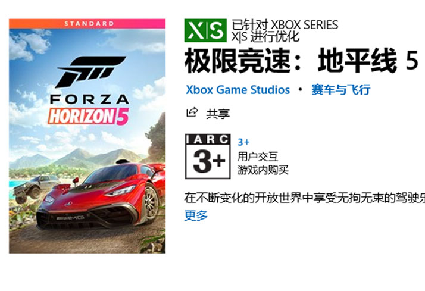Click the IARC 3+ rating badge
Screen dimensions: 425x291
point(208,157)
